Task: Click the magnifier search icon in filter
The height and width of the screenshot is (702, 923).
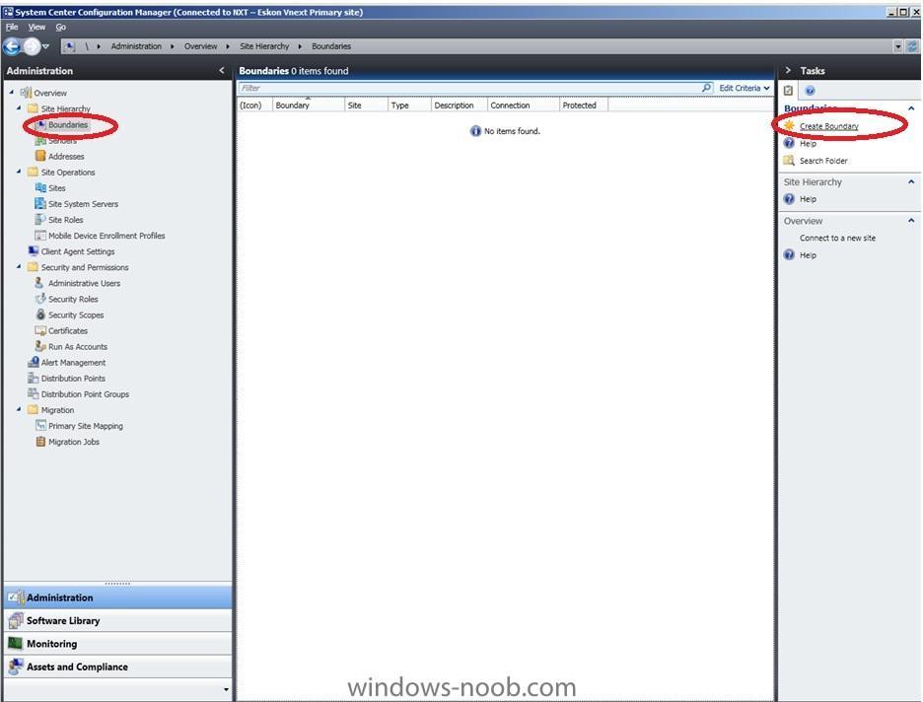Action: click(x=706, y=88)
